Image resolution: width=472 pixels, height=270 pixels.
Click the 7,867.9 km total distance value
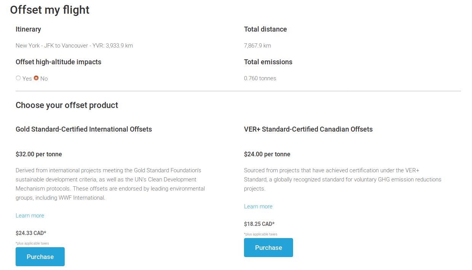pos(257,46)
